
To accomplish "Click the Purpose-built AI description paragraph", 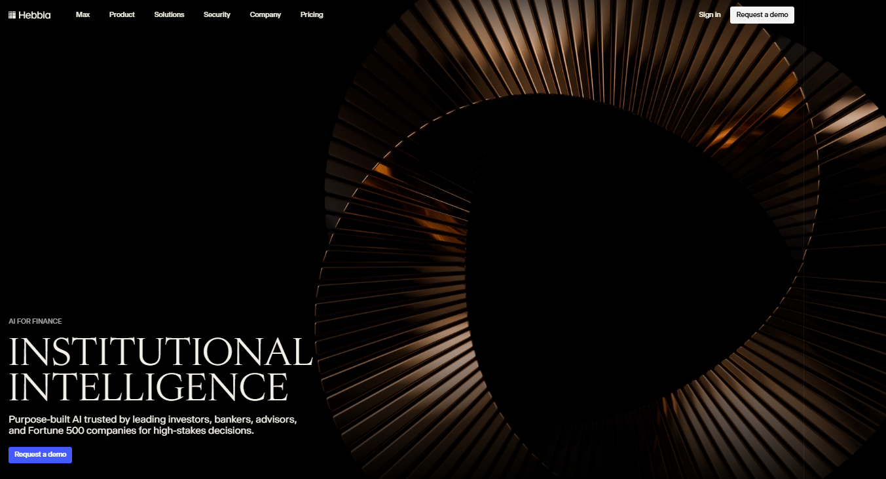I will pos(153,425).
